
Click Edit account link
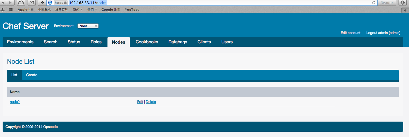pos(350,33)
